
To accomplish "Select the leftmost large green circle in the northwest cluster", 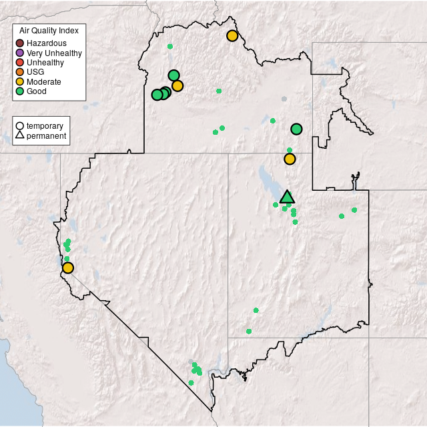I will 157,95.
